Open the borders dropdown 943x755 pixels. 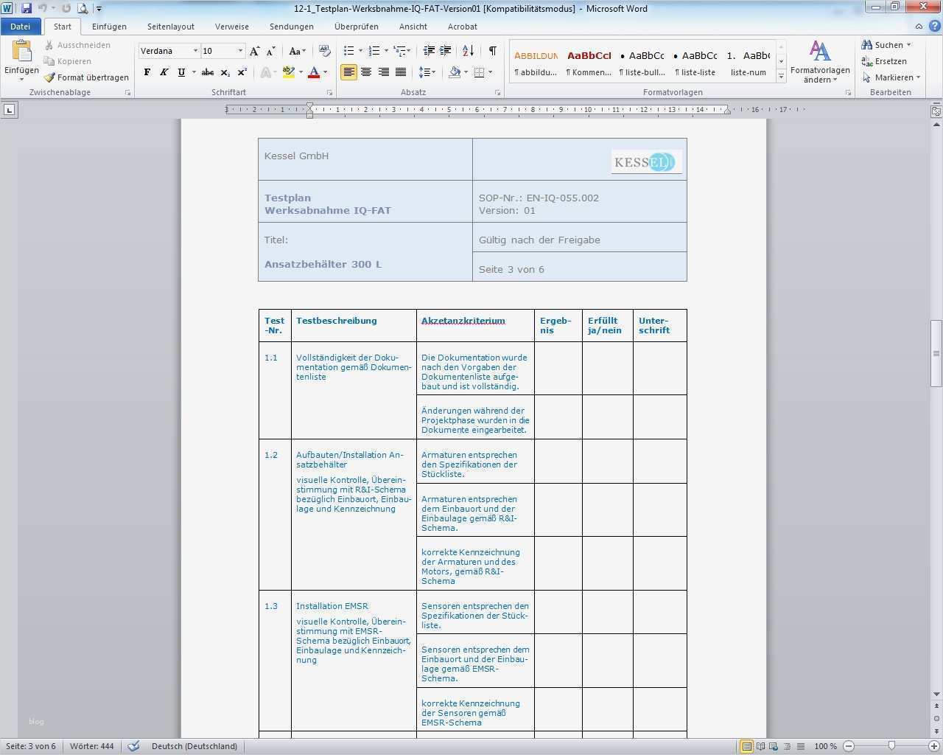(483, 72)
